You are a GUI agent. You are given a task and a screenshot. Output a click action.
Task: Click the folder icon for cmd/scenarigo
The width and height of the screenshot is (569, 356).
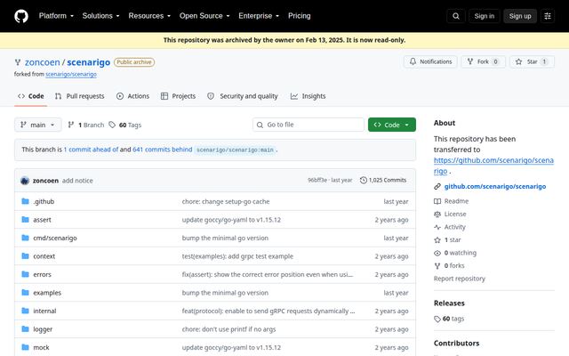tap(25, 238)
